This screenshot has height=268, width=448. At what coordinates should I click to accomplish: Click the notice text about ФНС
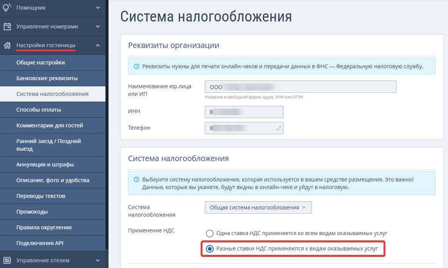[283, 66]
